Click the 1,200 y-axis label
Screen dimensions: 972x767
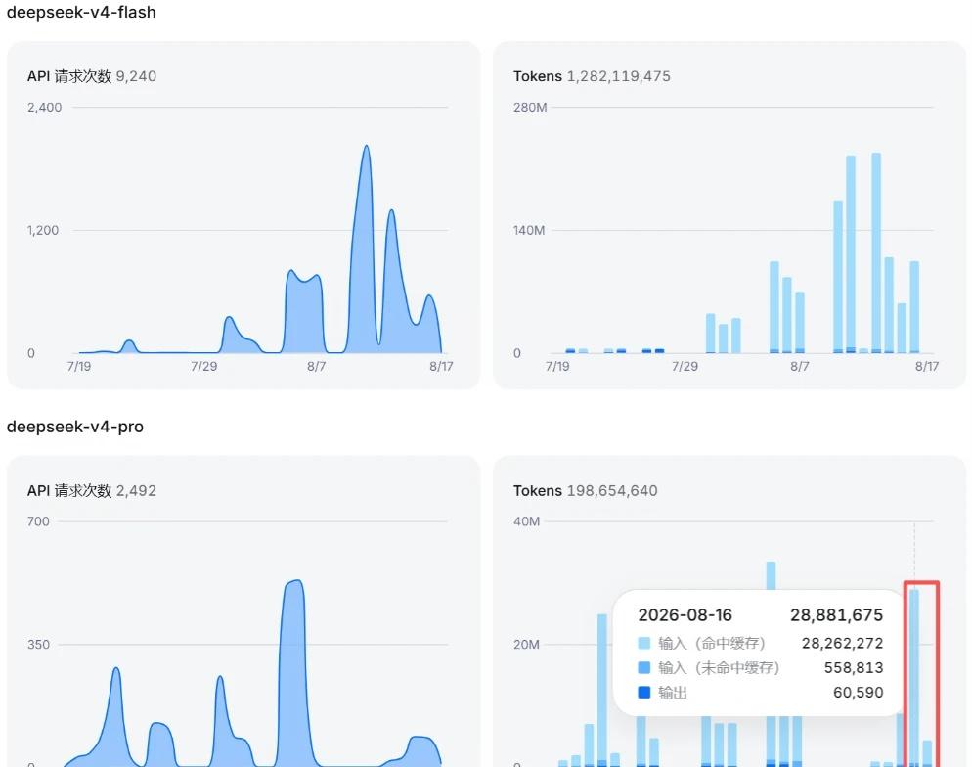[43, 230]
